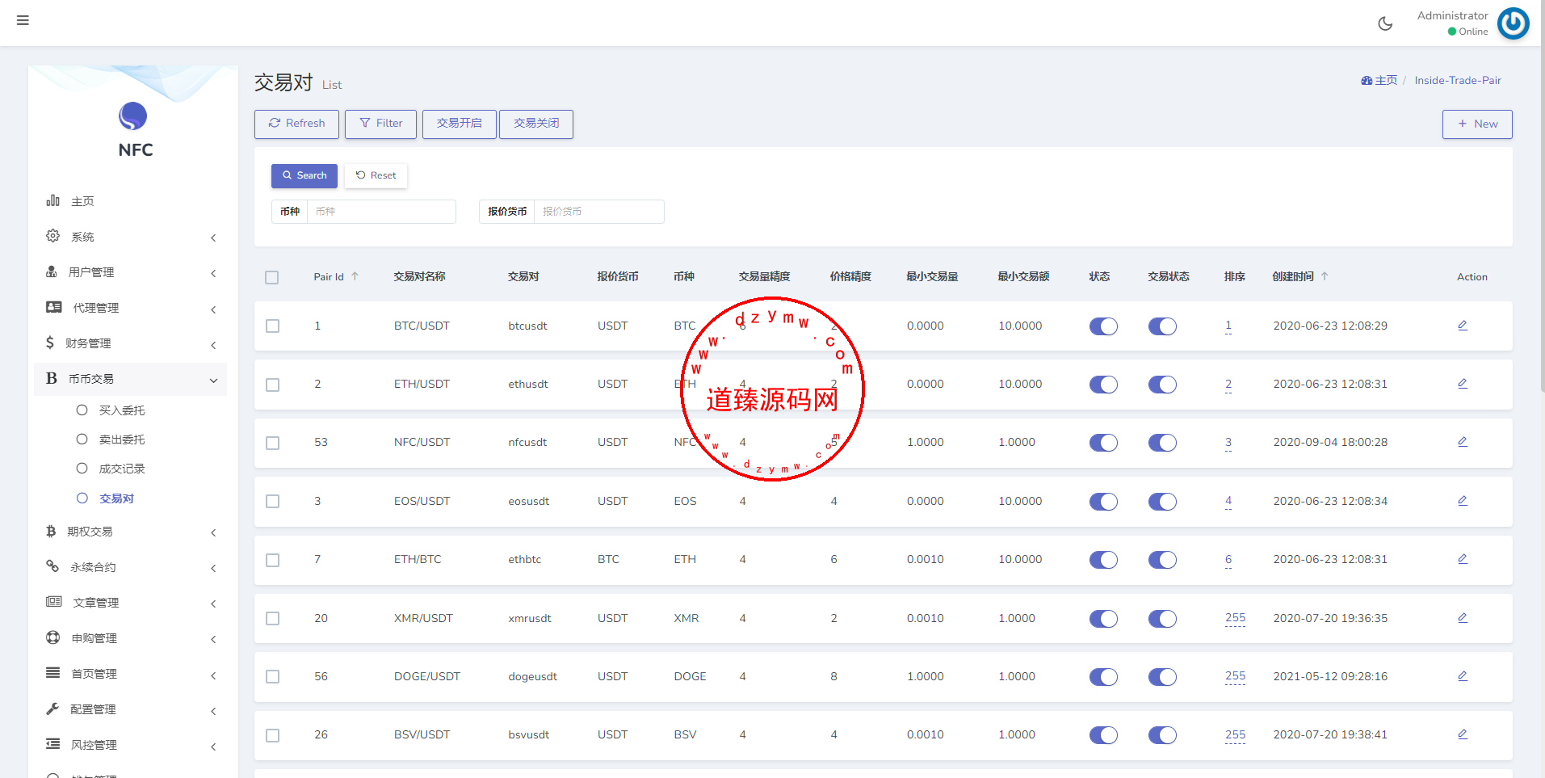Screen dimensions: 1545x778
Task: Click the 永续合约 link icon
Action: point(52,566)
